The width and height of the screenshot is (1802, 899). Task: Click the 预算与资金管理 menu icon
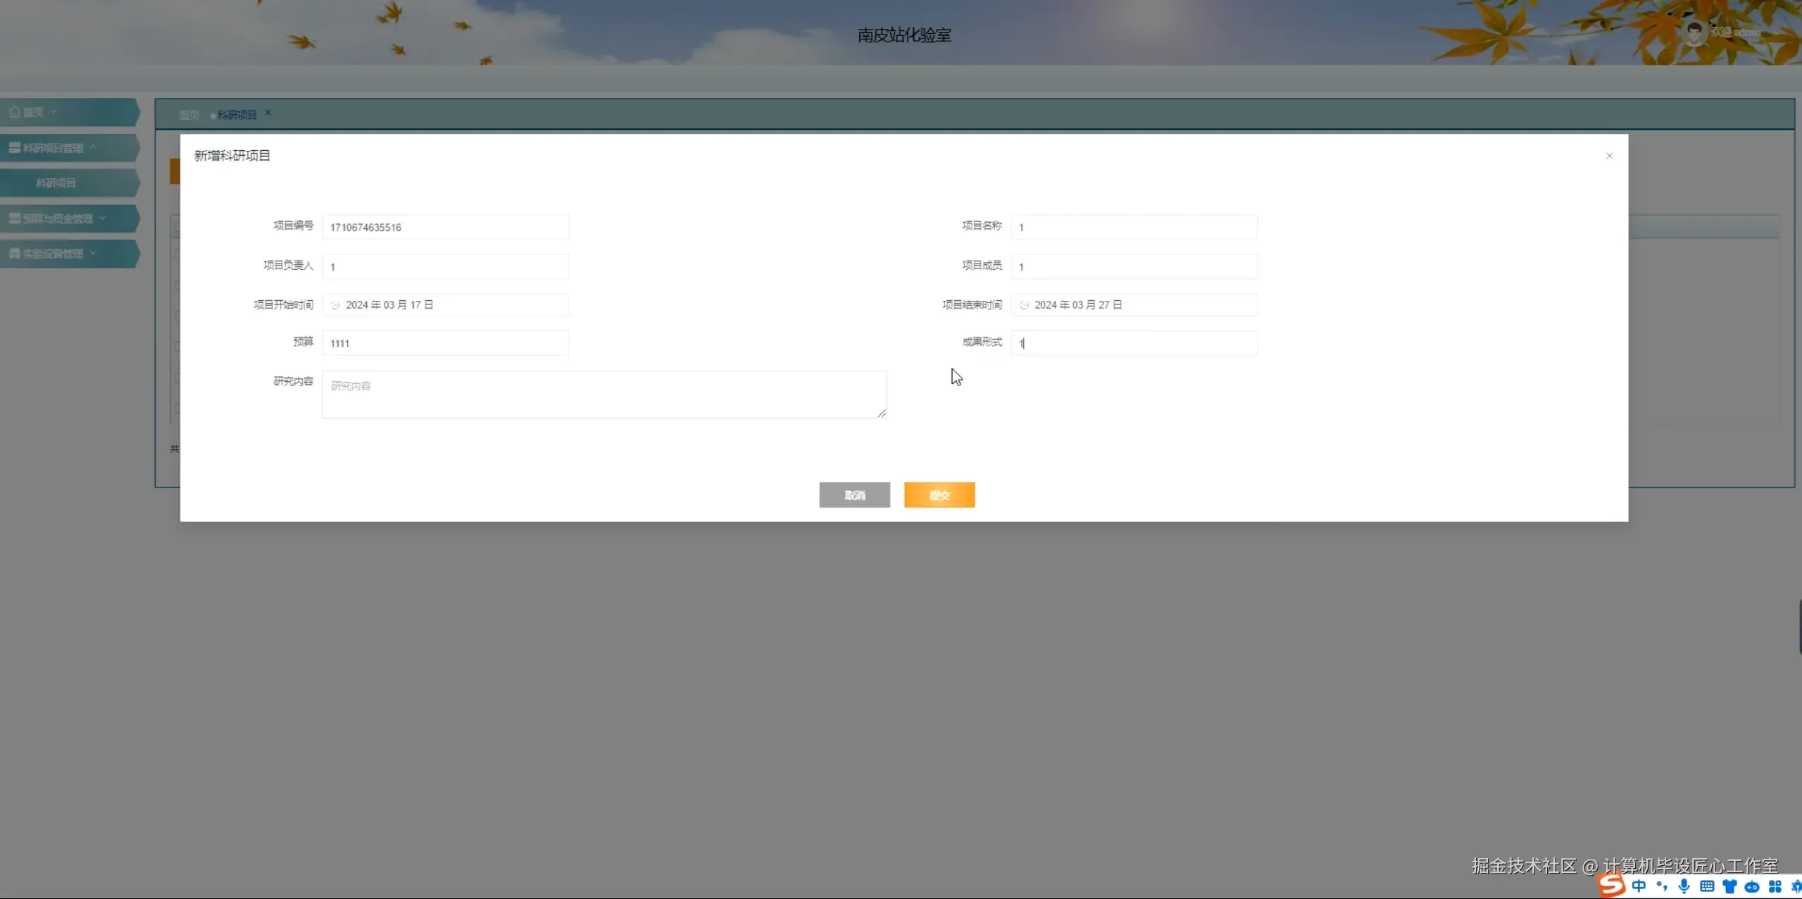point(14,218)
